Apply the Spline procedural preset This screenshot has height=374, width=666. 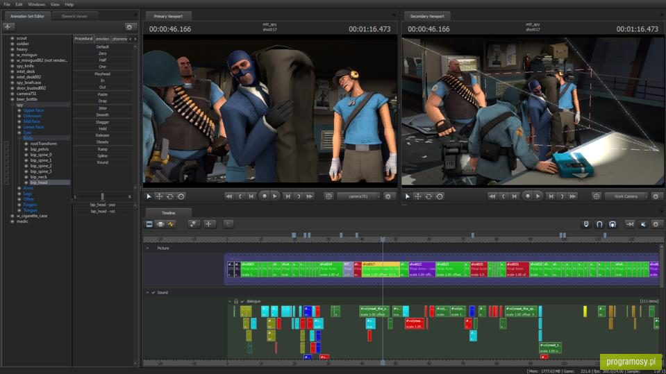[x=102, y=156]
